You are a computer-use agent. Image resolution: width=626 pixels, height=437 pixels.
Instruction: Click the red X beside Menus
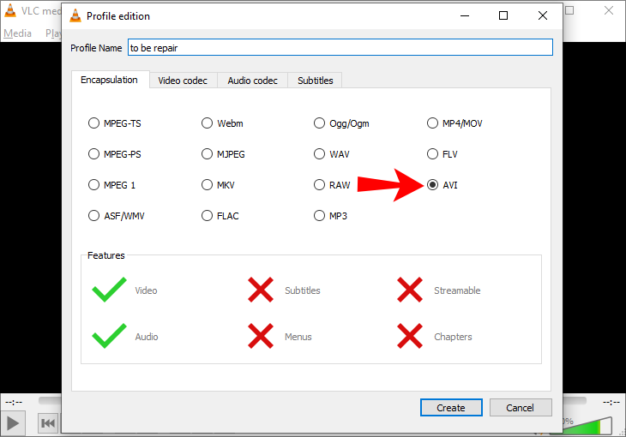pos(261,337)
